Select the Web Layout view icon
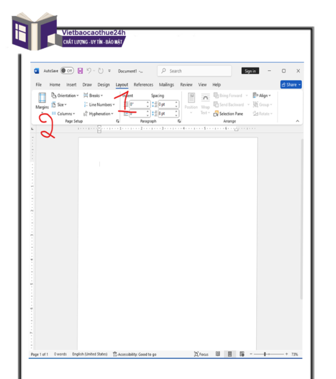Viewport: 336px width, 379px height. pyautogui.click(x=242, y=354)
